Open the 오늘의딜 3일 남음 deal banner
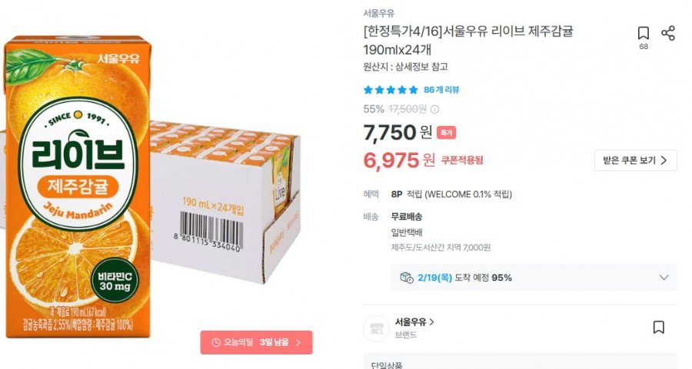Screen dimensions: 692x369 tap(256, 342)
